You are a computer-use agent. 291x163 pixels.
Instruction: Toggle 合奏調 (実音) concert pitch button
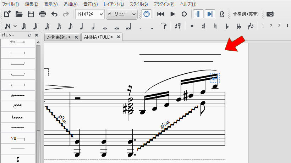pyautogui.click(x=246, y=14)
